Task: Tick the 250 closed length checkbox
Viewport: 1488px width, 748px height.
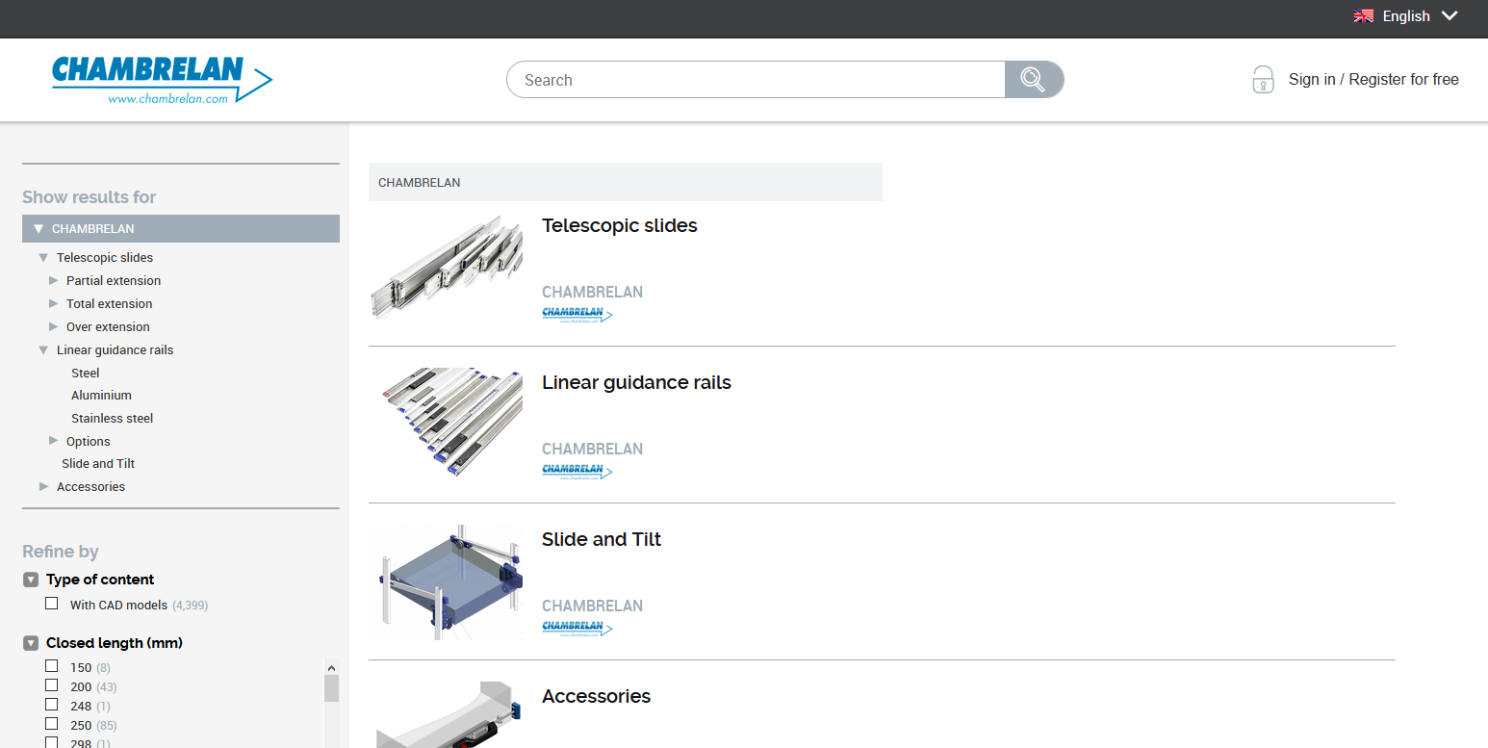Action: [52, 724]
